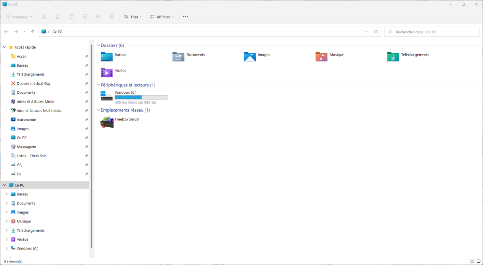483x265 pixels.
Task: Click the Refresh icon beside address bar
Action: [376, 31]
